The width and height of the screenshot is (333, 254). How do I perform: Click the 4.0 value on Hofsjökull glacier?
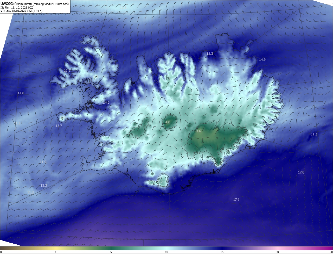point(168,122)
